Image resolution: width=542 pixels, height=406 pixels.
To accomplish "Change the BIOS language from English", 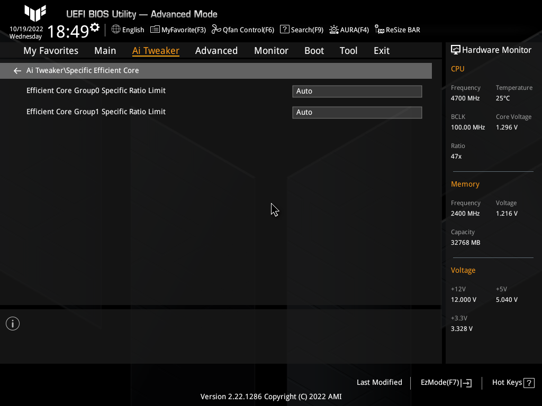I will click(128, 30).
